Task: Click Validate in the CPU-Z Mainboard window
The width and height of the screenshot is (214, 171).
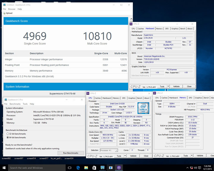Action: pyautogui.click(x=176, y=87)
